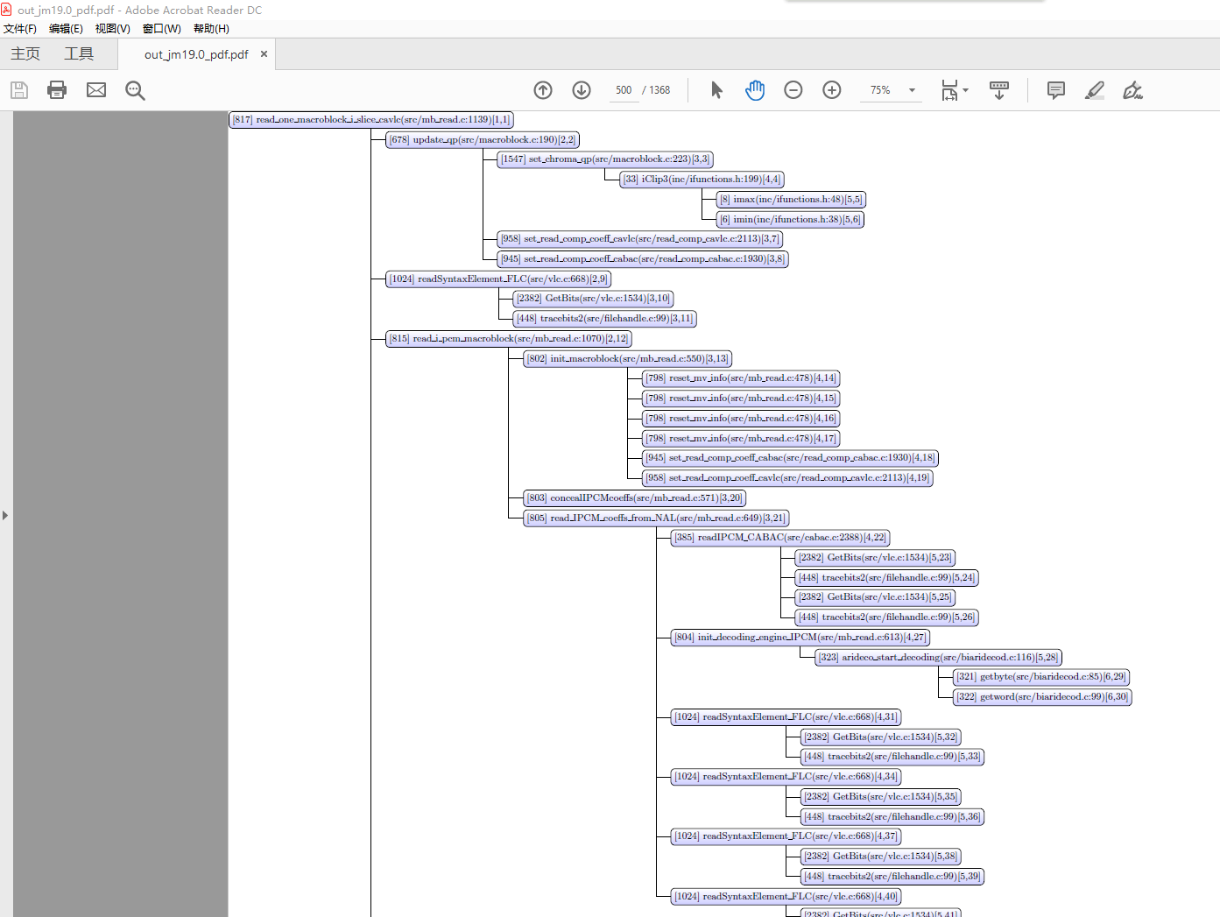Screen dimensions: 1220x917
Task: Open the page fit options dropdown arrow
Action: [x=963, y=89]
